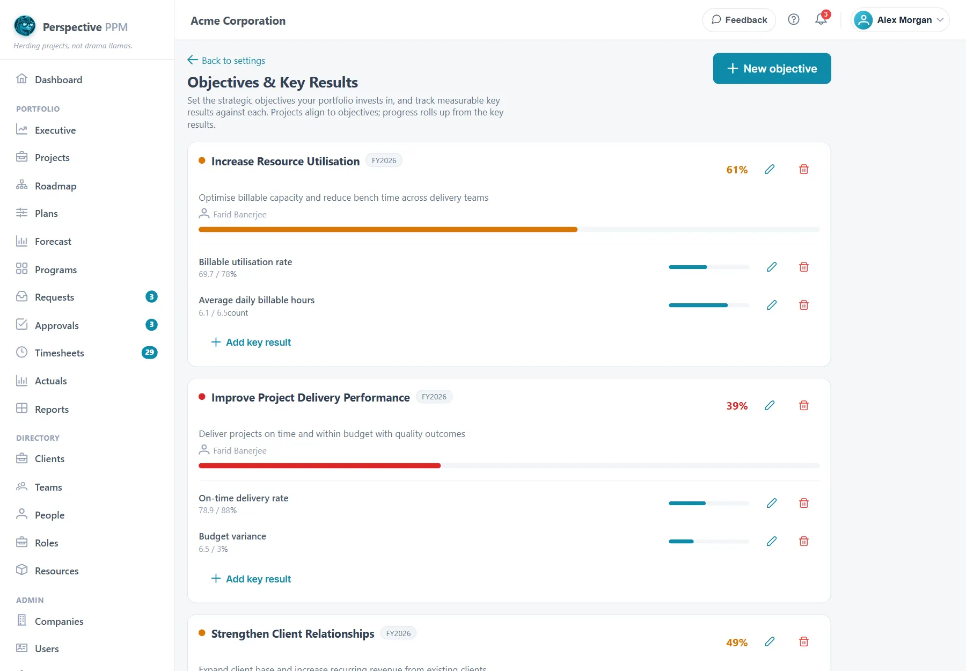Add key result under Improve Project Delivery Performance
The height and width of the screenshot is (671, 966).
[x=251, y=579]
